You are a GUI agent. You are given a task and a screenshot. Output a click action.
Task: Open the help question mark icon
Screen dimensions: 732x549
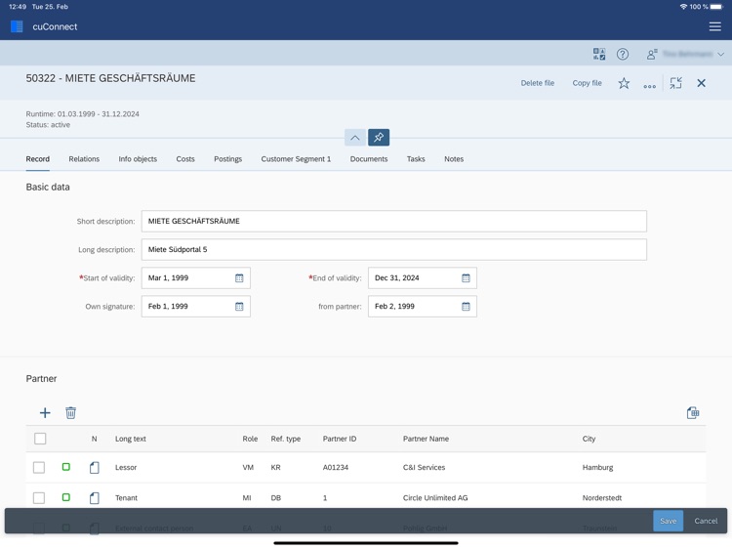(x=623, y=54)
